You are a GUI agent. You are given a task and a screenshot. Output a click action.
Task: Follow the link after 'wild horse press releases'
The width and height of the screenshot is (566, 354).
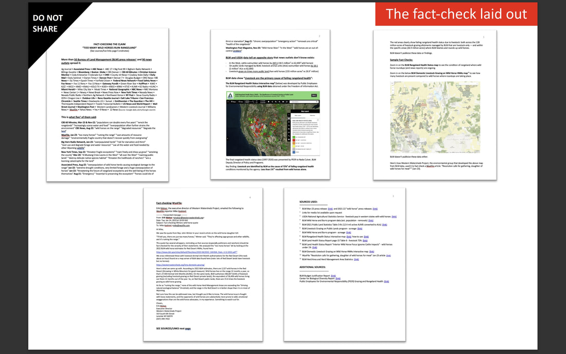(x=375, y=209)
